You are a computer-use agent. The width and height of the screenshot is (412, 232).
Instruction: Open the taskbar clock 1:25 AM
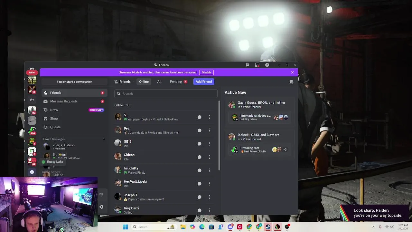pos(403,227)
